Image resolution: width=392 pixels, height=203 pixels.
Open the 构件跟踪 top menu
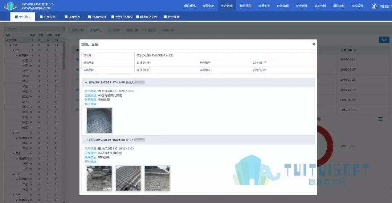click(245, 6)
